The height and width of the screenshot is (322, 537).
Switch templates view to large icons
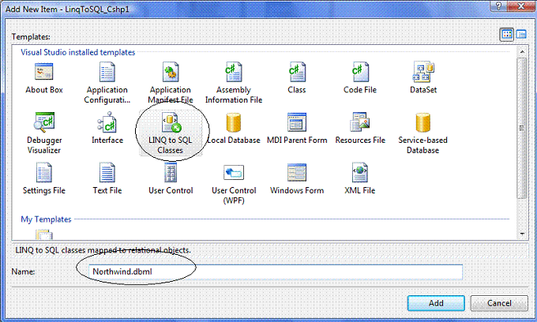tap(506, 35)
